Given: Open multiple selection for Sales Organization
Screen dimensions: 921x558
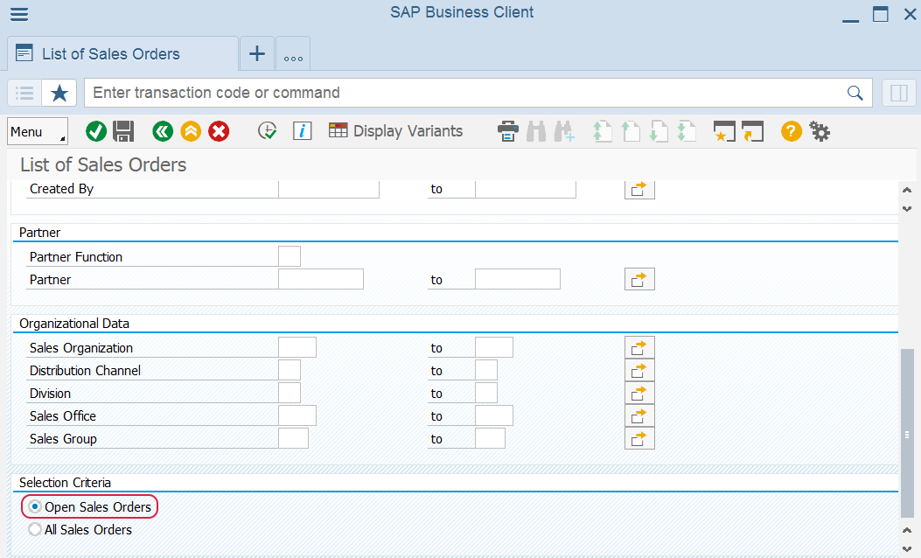Looking at the screenshot, I should click(639, 348).
